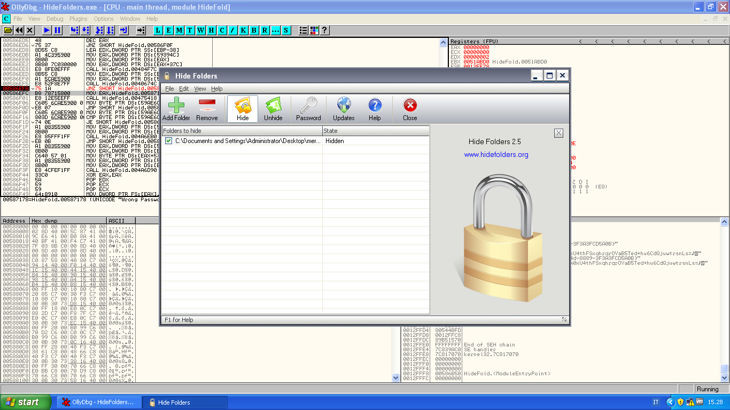The width and height of the screenshot is (730, 410).
Task: Open the Edit menu in Hide Folders
Action: click(184, 89)
